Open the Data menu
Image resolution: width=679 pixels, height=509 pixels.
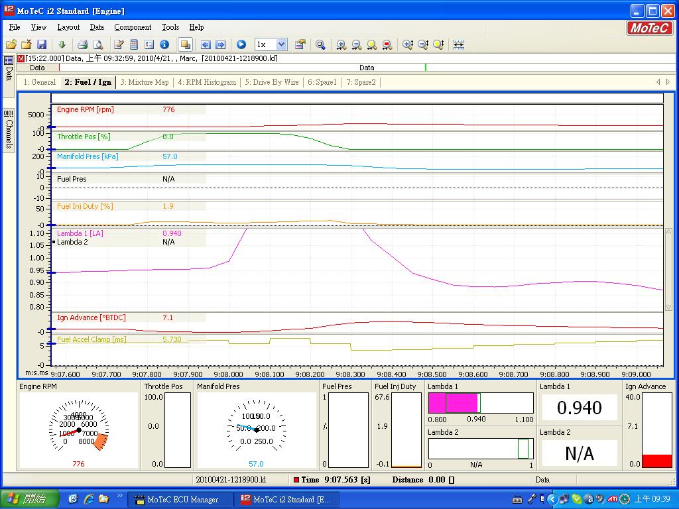pyautogui.click(x=97, y=27)
